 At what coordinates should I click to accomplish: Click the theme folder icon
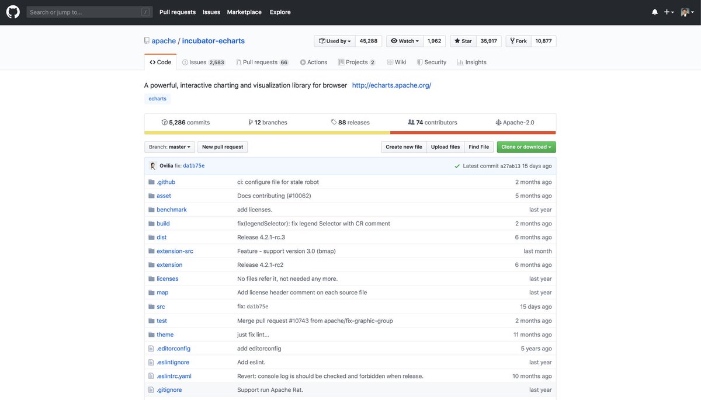point(151,335)
